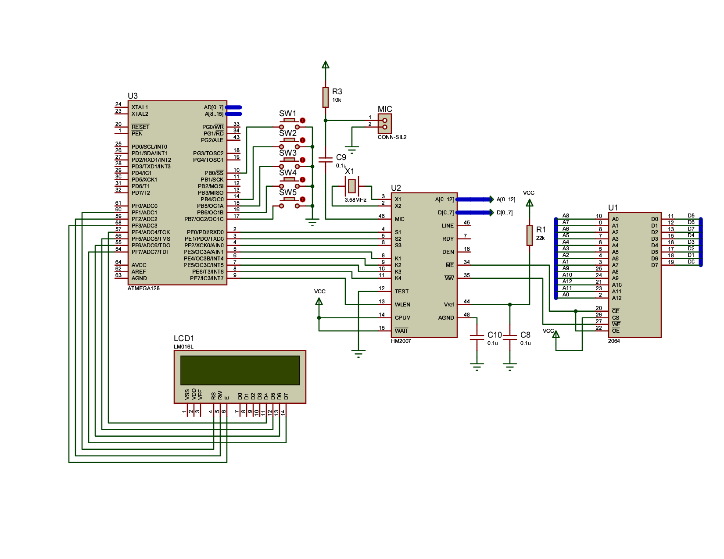Image resolution: width=724 pixels, height=559 pixels.
Task: Click the VCC terminal above R1
Action: [529, 203]
